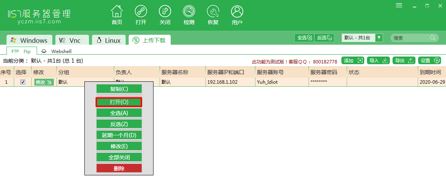446x183 pixels.
Task: Expand the 默认 - 共1台 group dropdown
Action: [379, 37]
